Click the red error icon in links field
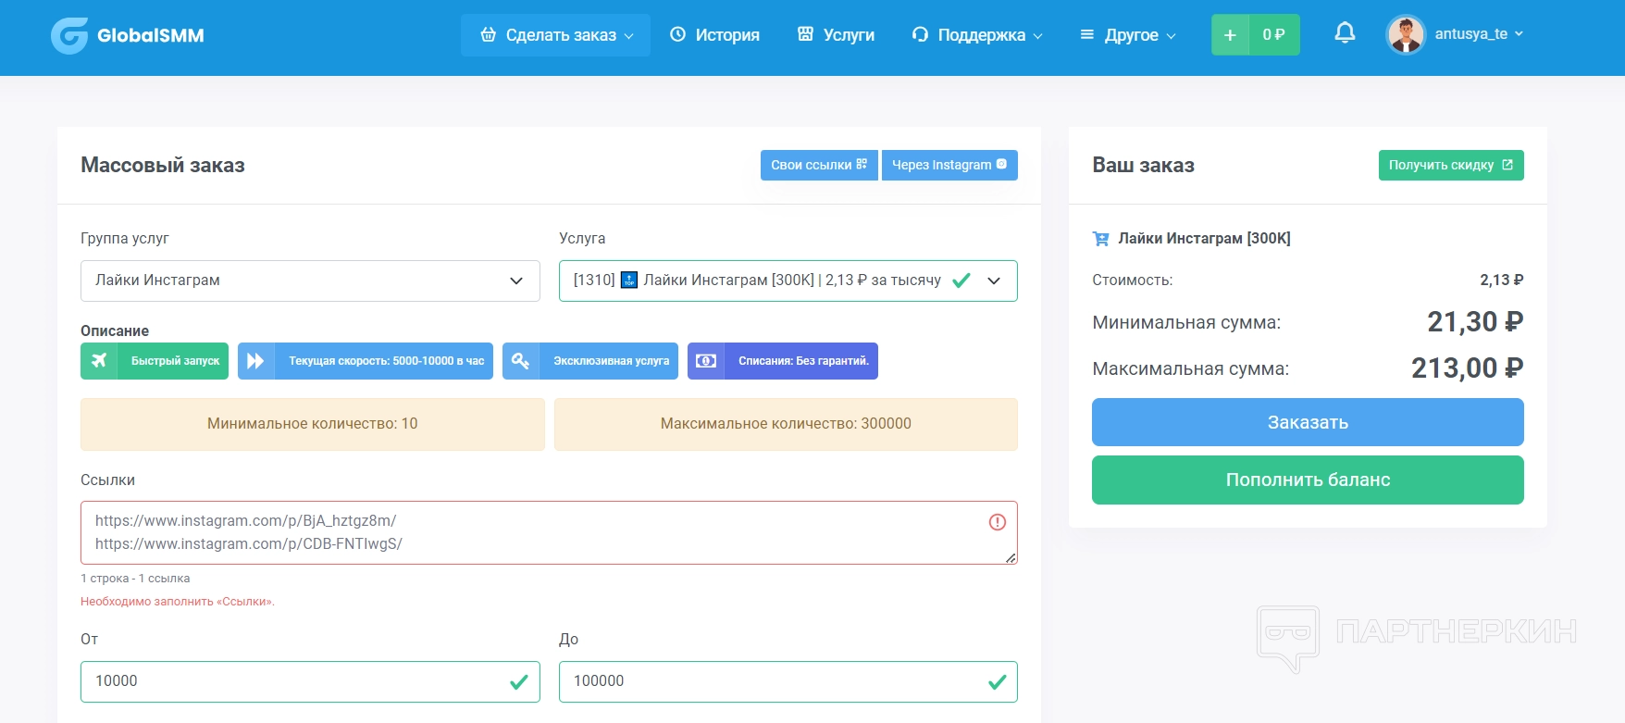1625x723 pixels. point(997,522)
